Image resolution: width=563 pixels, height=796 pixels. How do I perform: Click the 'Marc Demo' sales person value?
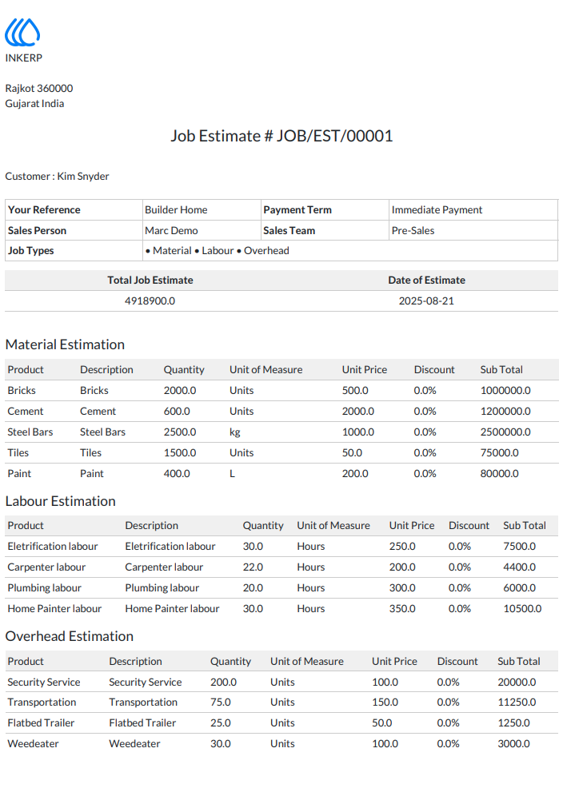[171, 230]
